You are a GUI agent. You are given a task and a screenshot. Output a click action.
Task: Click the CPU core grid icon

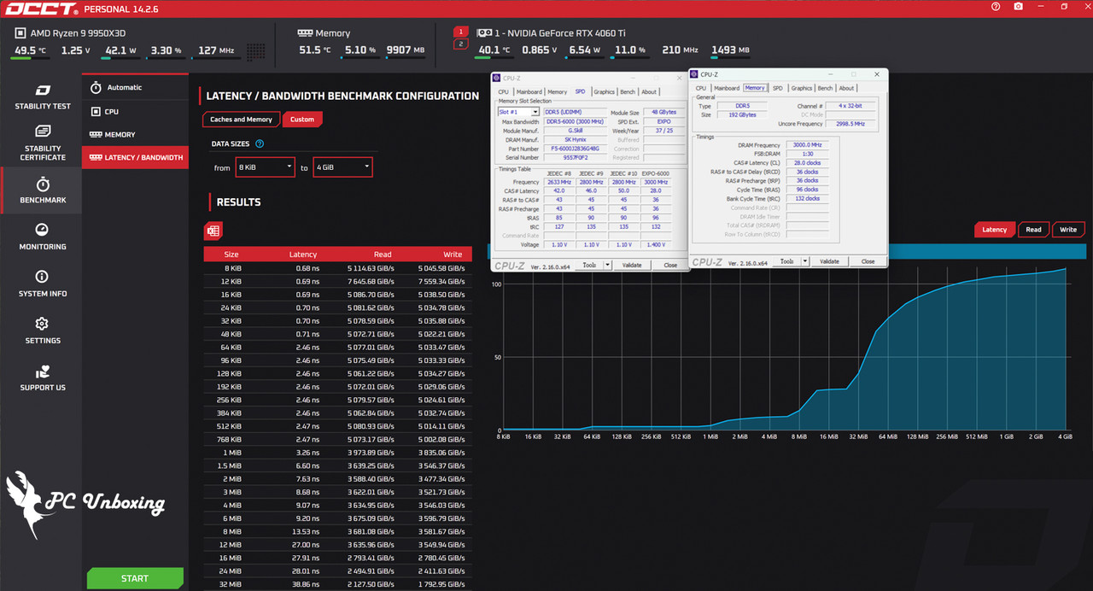click(255, 51)
